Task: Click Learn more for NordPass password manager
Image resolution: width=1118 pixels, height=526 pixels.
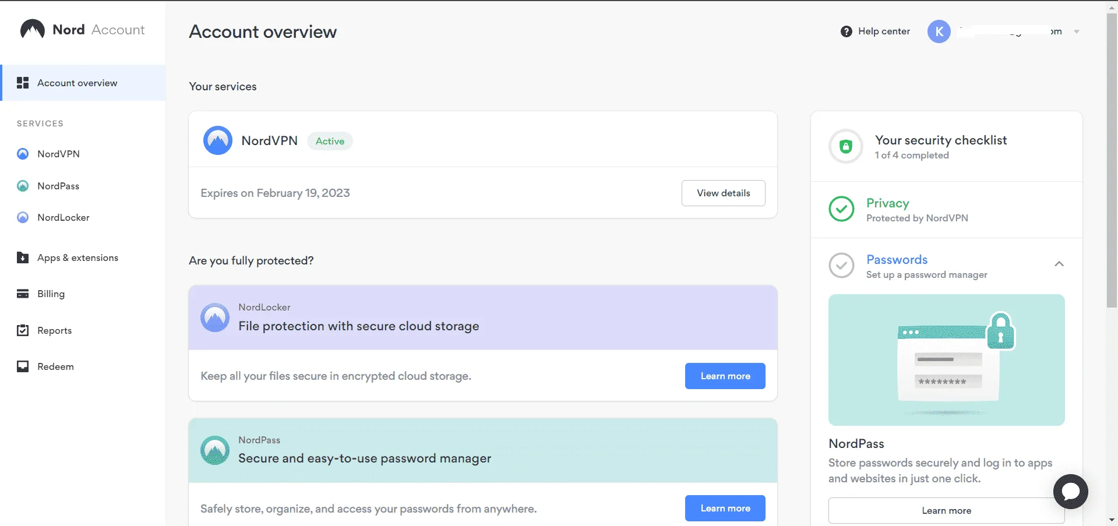Action: point(725,508)
